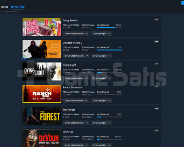Image resolution: width=184 pixels, height=147 pixels.
Task: Click DEVOUR 6,3 saat playtime
Action: click(x=66, y=139)
